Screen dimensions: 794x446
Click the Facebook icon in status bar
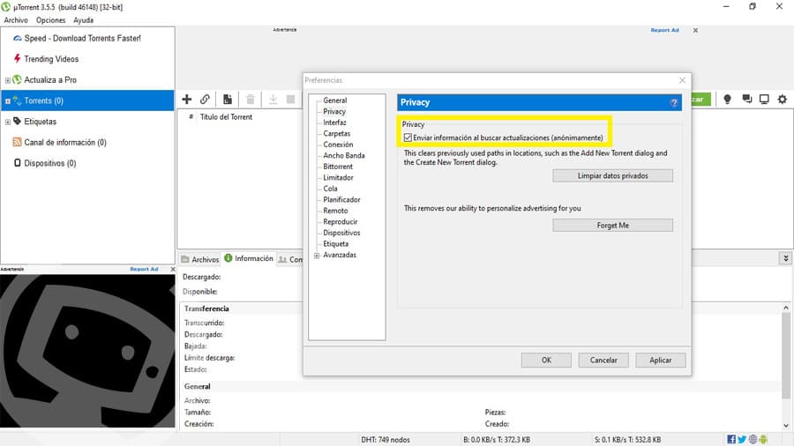click(731, 440)
